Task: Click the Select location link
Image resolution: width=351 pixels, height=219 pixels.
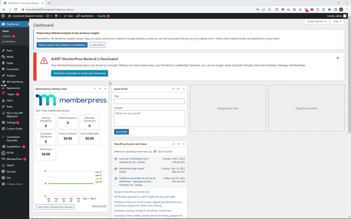Action: [165, 151]
